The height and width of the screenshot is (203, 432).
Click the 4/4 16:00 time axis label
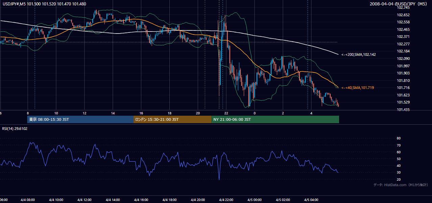141,200
